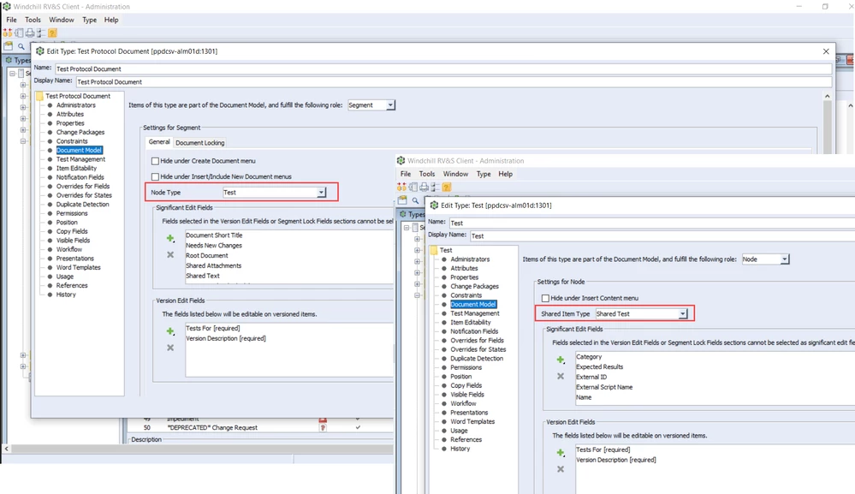Click the up arrow of the Test Protocol Document dialog scrollbar
Viewport: 855px width, 494px height.
point(828,96)
